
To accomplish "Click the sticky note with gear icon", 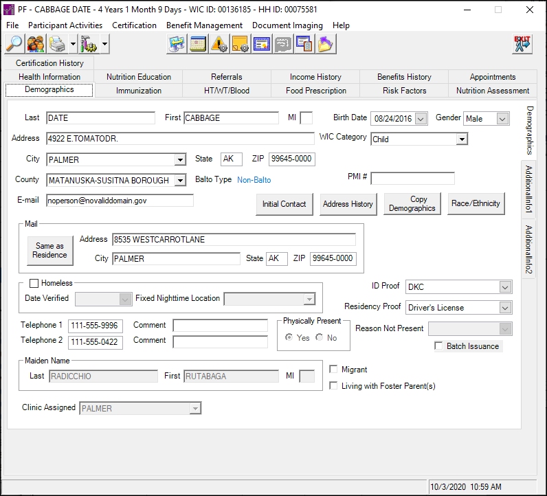I will (x=241, y=44).
